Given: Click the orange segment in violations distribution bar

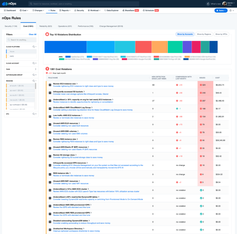Looking at the screenshot, I should [159, 47].
